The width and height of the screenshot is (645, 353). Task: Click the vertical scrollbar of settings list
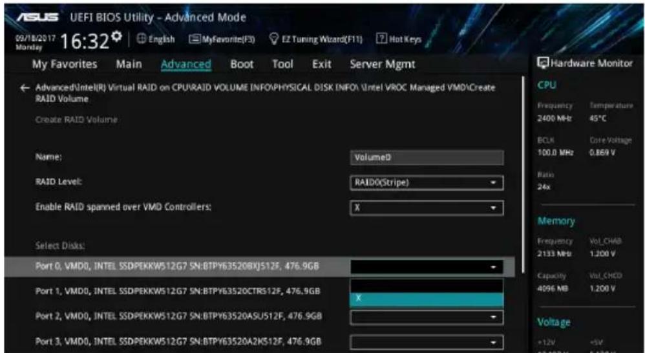click(523, 175)
